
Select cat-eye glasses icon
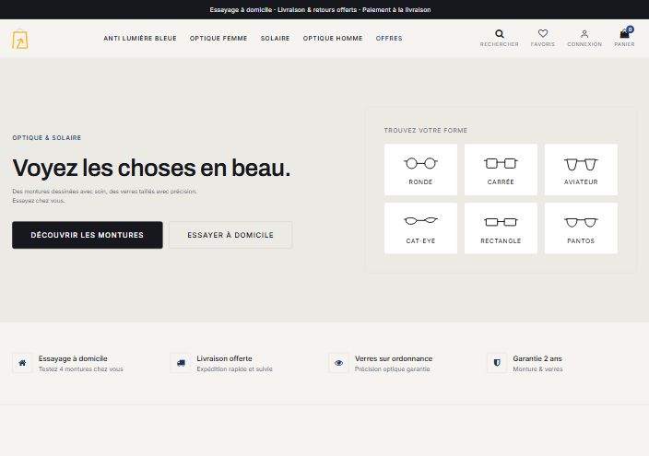420,220
